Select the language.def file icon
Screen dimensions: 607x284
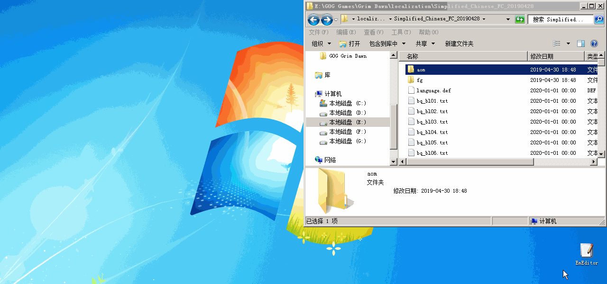click(x=411, y=90)
